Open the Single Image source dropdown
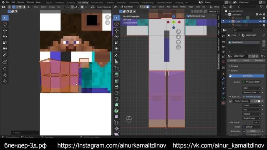 tap(251, 118)
